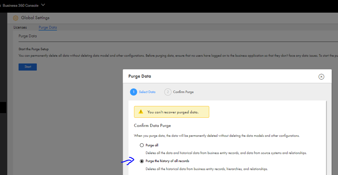Click the Confirm Data Purge heading
Screen dimensions: 338x175
152,126
